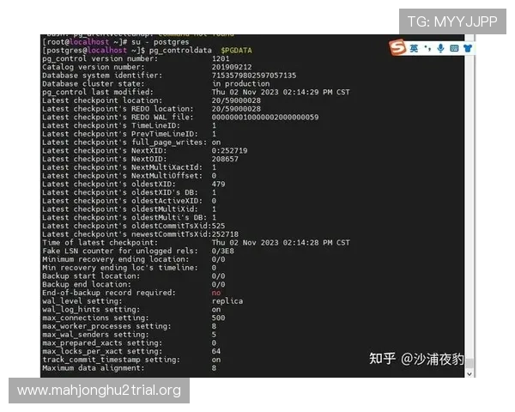Click the REDO WAL file '000000010000002000000059'
The image size is (515, 412).
pos(265,118)
